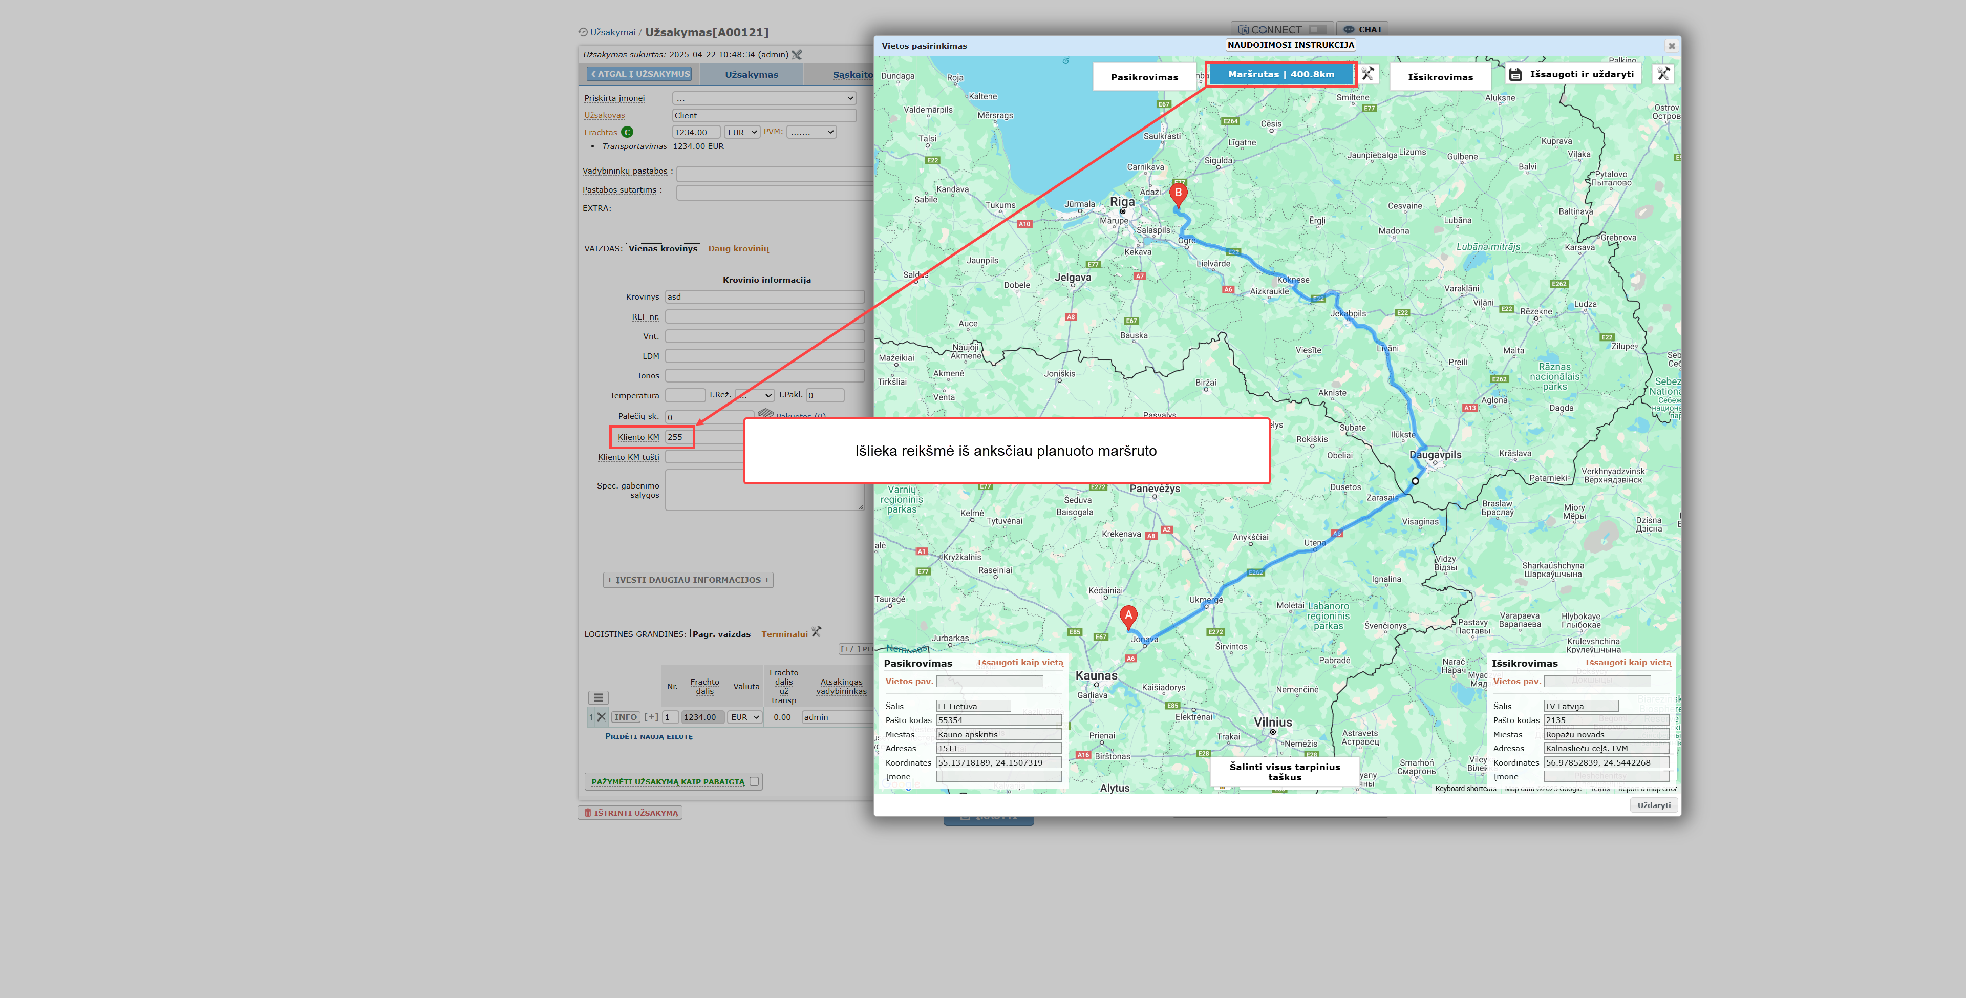
Task: Focus the Išsikrovimas Šalis field LV Latvija
Action: point(1580,706)
